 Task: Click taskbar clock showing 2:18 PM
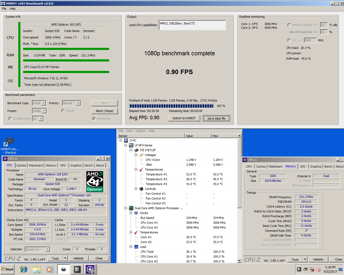click(x=330, y=269)
